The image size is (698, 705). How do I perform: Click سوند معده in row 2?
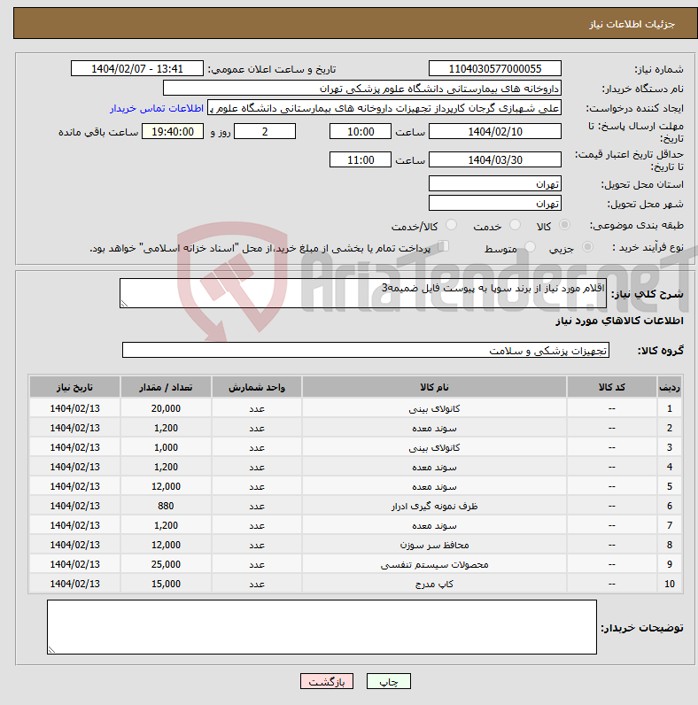[434, 428]
